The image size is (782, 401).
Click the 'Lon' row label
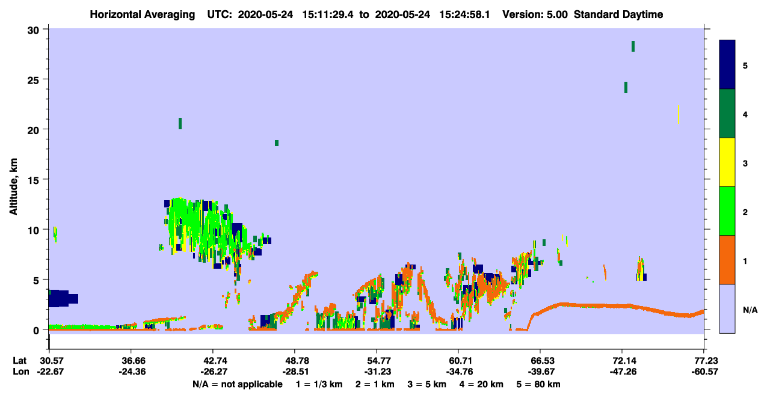[x=20, y=372]
